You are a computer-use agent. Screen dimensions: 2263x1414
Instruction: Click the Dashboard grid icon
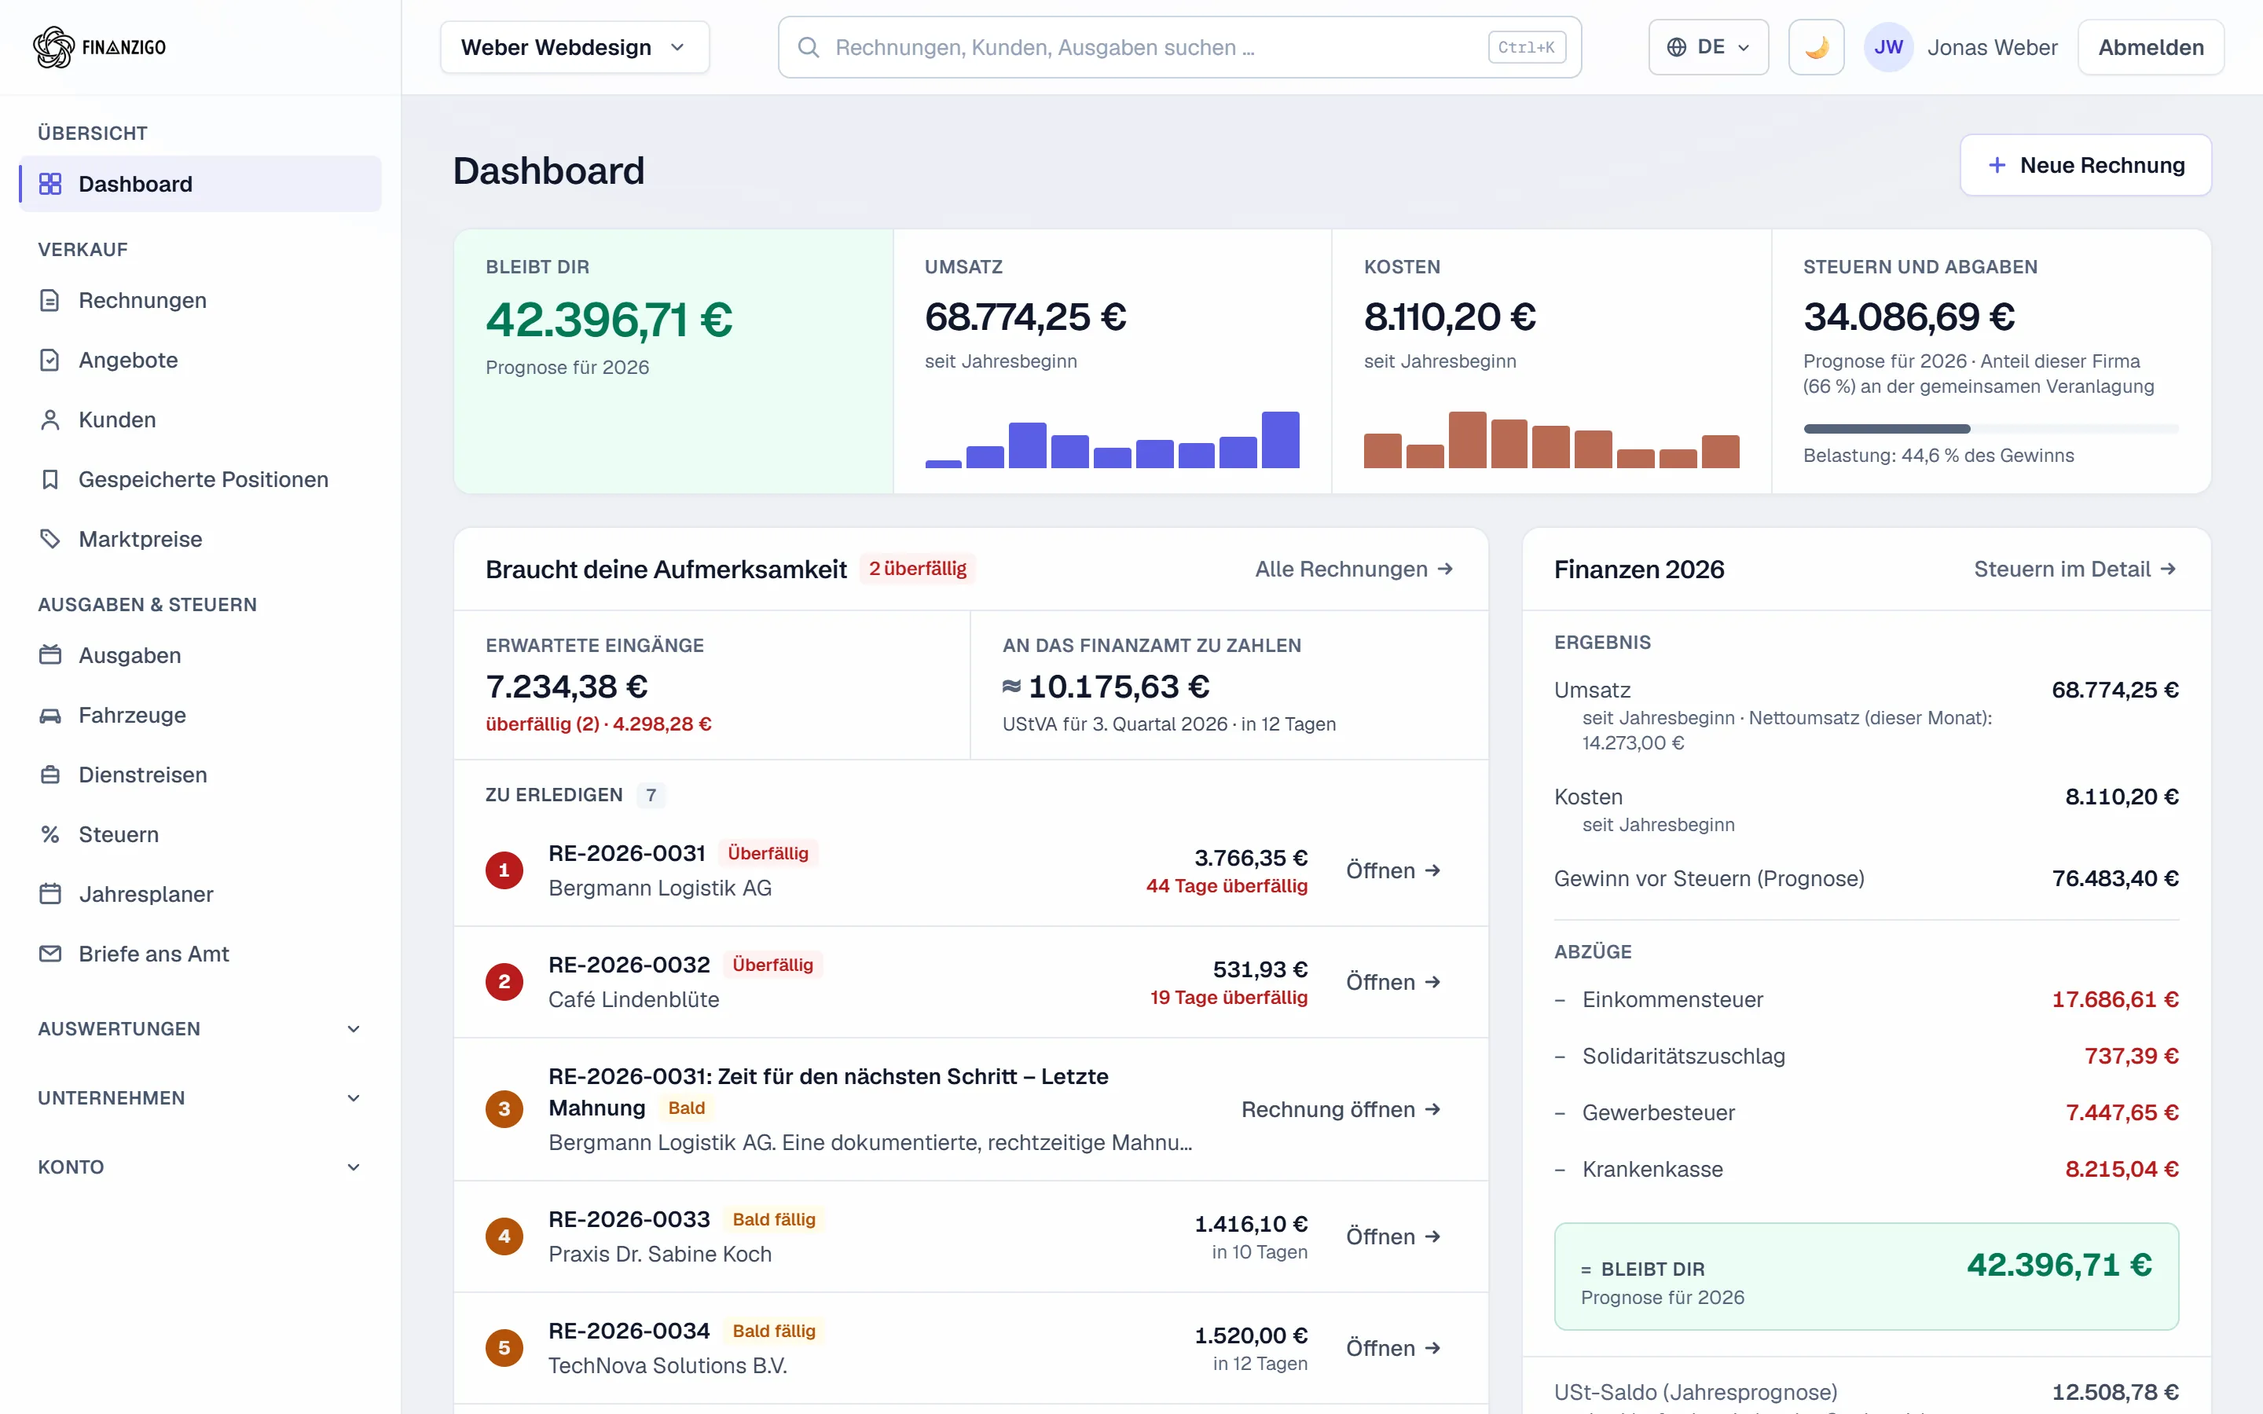coord(50,185)
